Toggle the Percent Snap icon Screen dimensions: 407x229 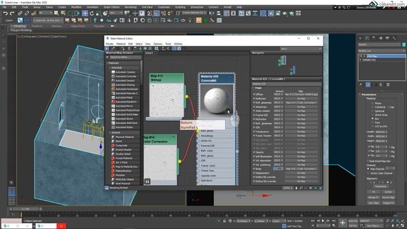163,13
